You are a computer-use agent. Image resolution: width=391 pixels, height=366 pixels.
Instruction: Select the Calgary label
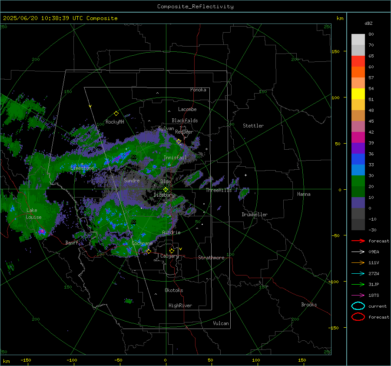[169, 256]
